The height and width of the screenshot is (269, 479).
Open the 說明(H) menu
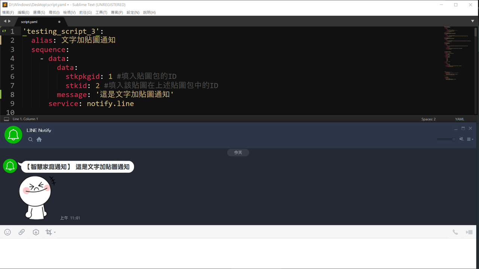point(149,12)
